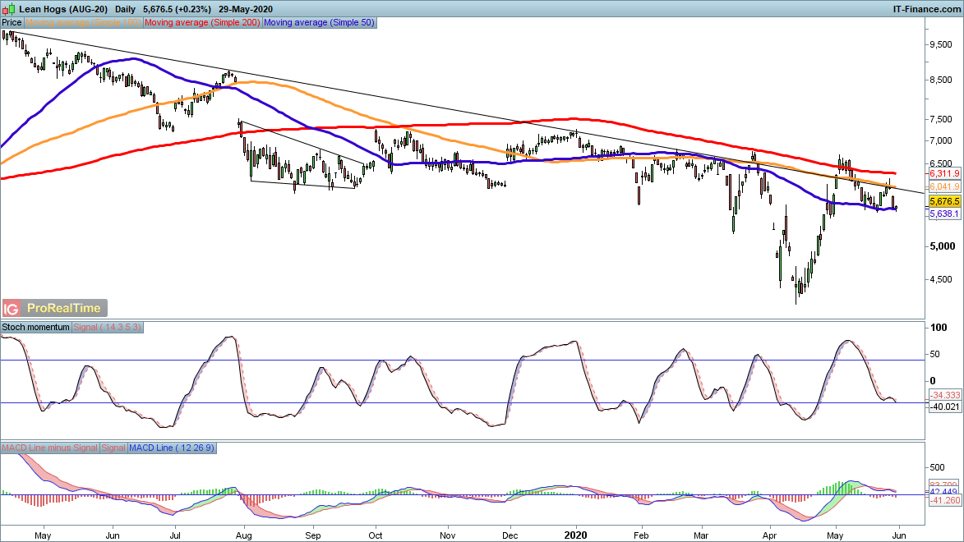
Task: Click the IG ProRealTime logo
Action: coord(55,308)
